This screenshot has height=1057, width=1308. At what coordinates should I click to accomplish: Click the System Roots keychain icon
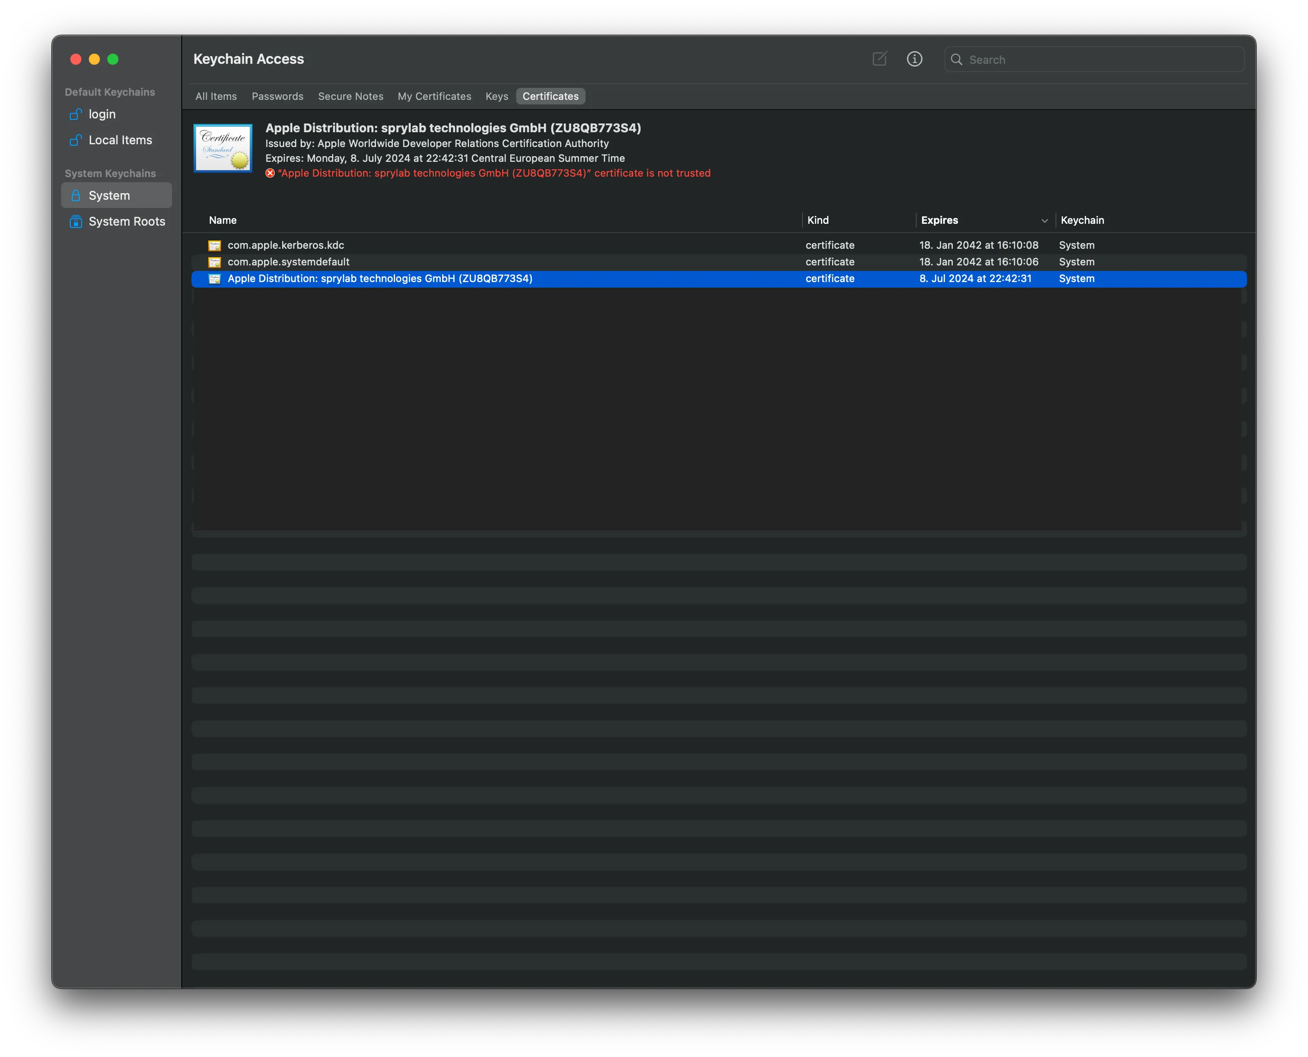tap(75, 221)
